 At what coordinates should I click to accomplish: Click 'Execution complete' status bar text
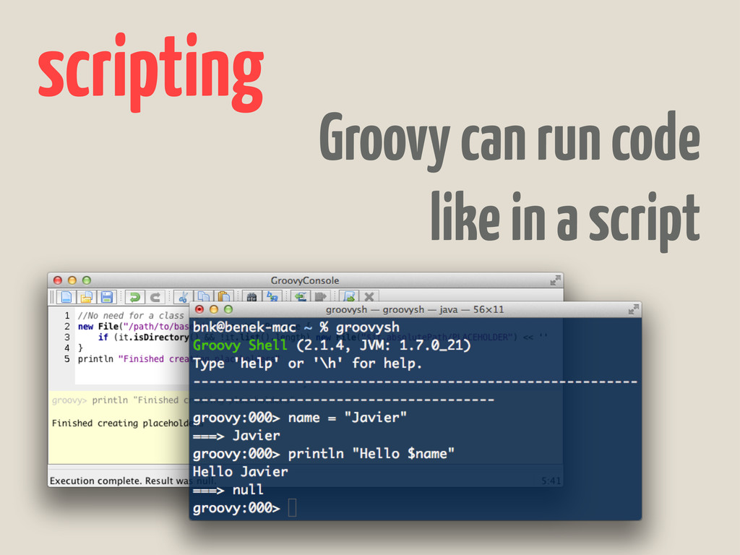(96, 481)
